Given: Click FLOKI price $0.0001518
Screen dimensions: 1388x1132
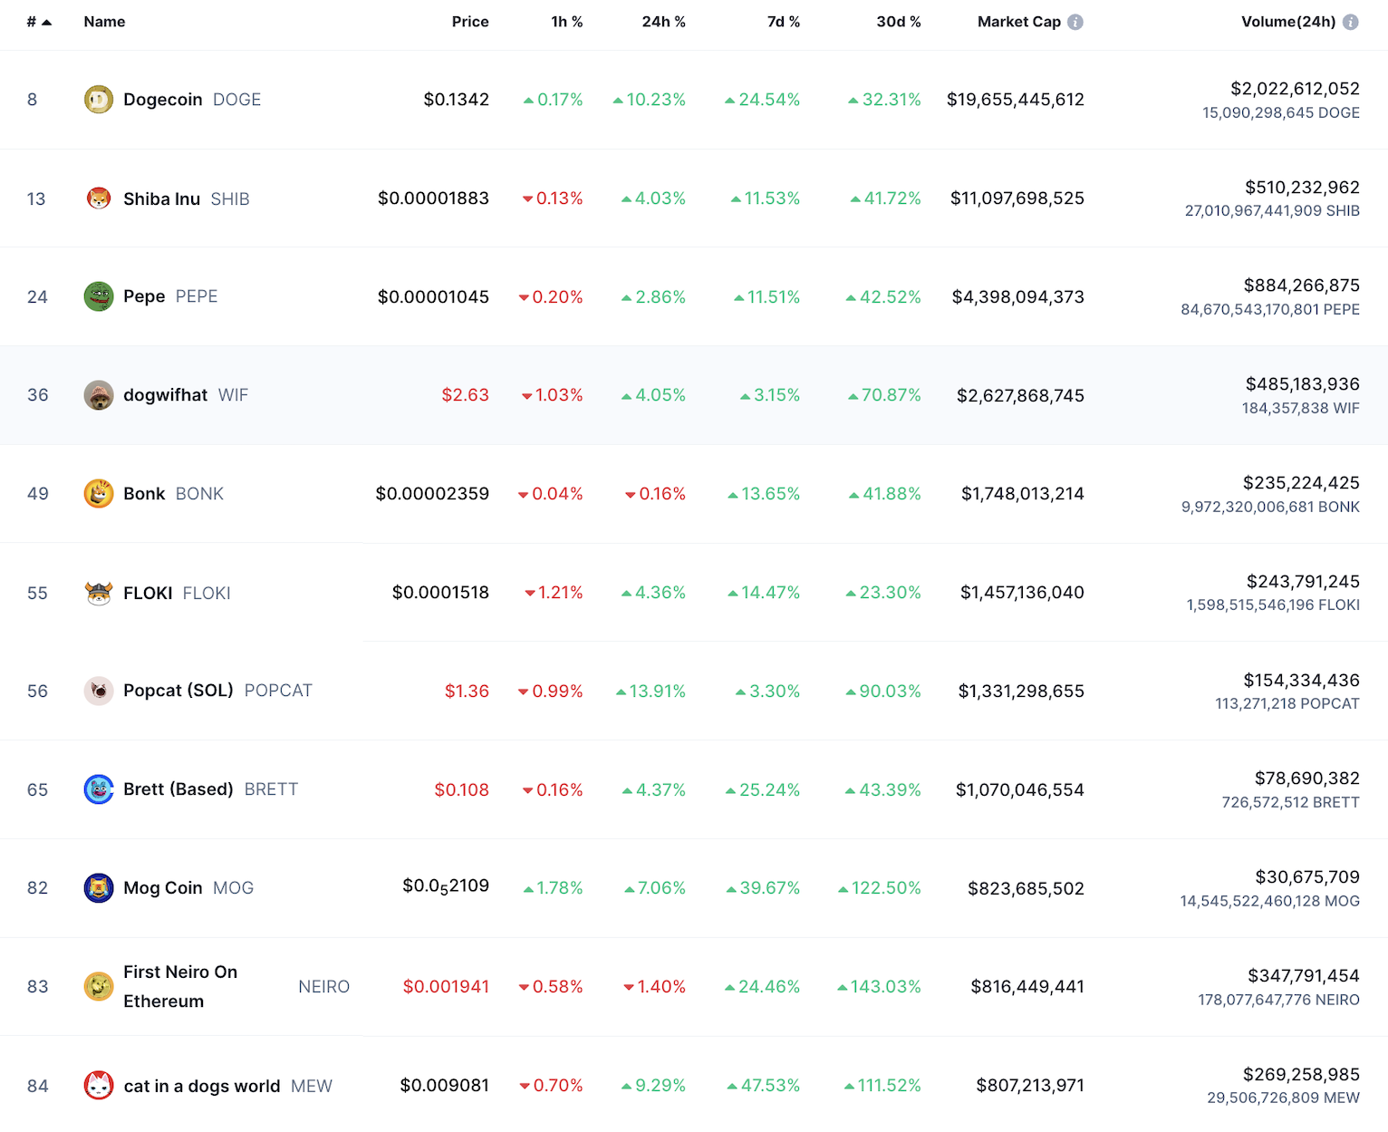Looking at the screenshot, I should 440,593.
